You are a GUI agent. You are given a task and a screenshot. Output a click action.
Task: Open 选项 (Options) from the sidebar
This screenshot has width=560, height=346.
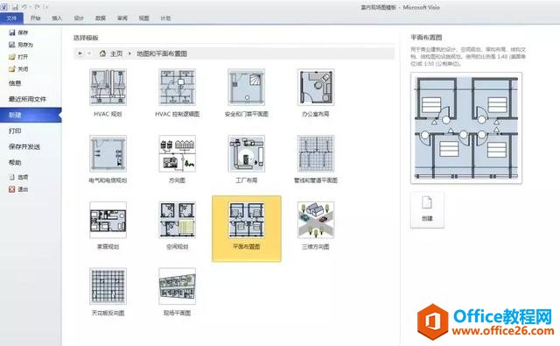(18, 177)
